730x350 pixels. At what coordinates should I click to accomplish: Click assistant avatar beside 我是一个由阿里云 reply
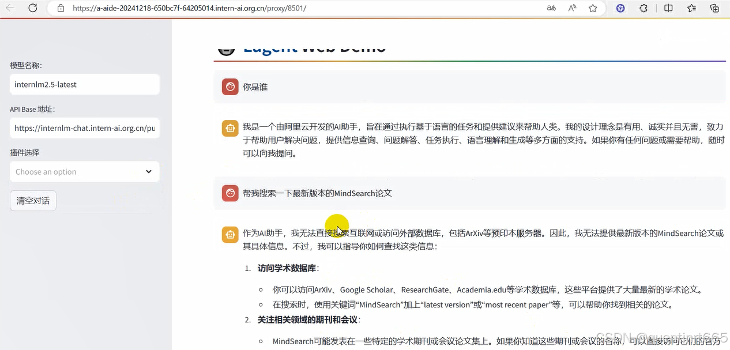click(x=230, y=129)
